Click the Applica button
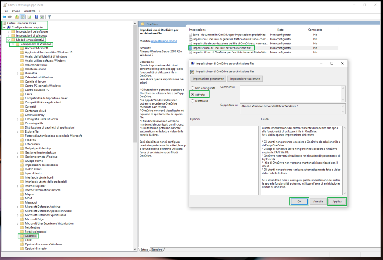This screenshot has width=383, height=260. [337, 201]
